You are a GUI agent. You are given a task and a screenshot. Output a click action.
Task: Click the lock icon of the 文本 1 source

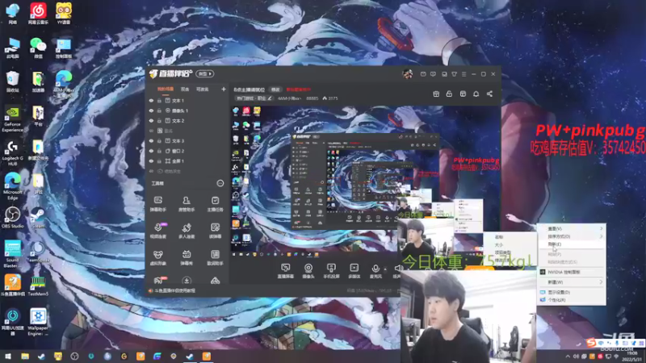pos(159,100)
